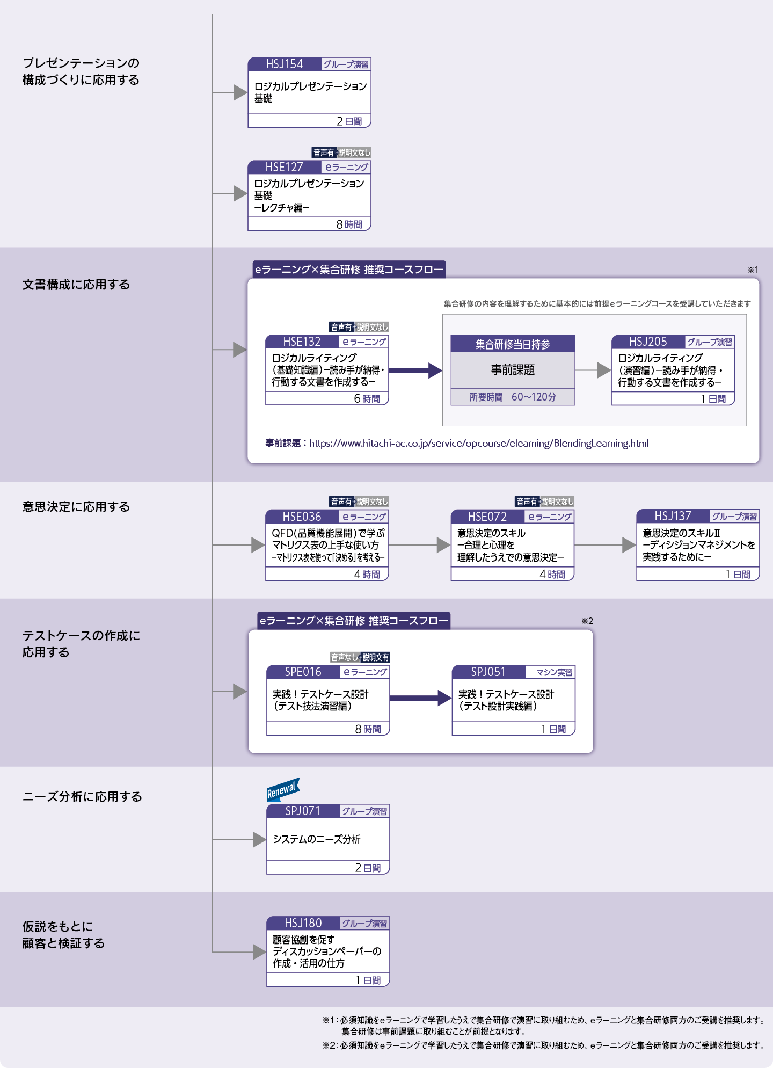The width and height of the screenshot is (773, 1068).
Task: Click the 8時間 duration on SPE016
Action: (368, 729)
